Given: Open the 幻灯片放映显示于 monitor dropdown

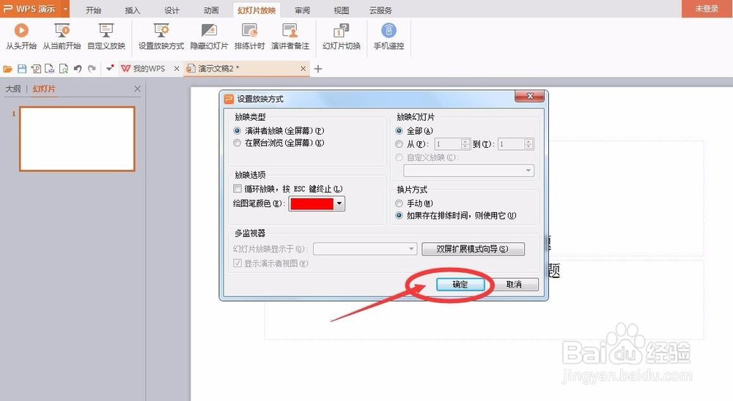Looking at the screenshot, I should [x=364, y=249].
